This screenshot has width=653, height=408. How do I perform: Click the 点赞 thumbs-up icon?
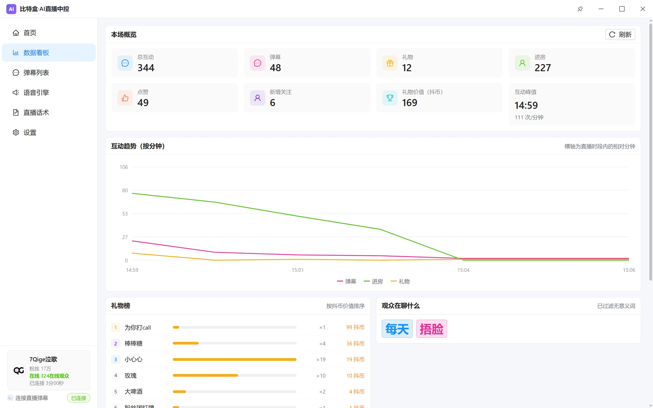tap(125, 98)
